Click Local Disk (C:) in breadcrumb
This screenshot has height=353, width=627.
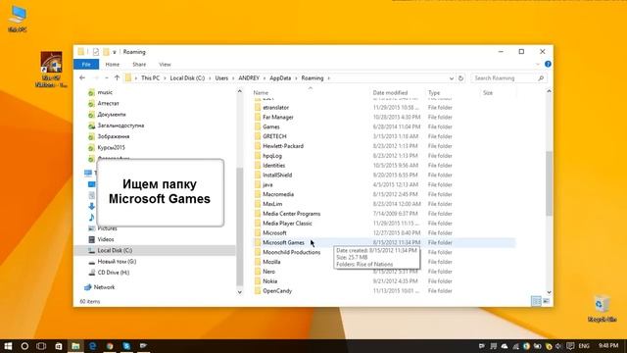coord(187,78)
